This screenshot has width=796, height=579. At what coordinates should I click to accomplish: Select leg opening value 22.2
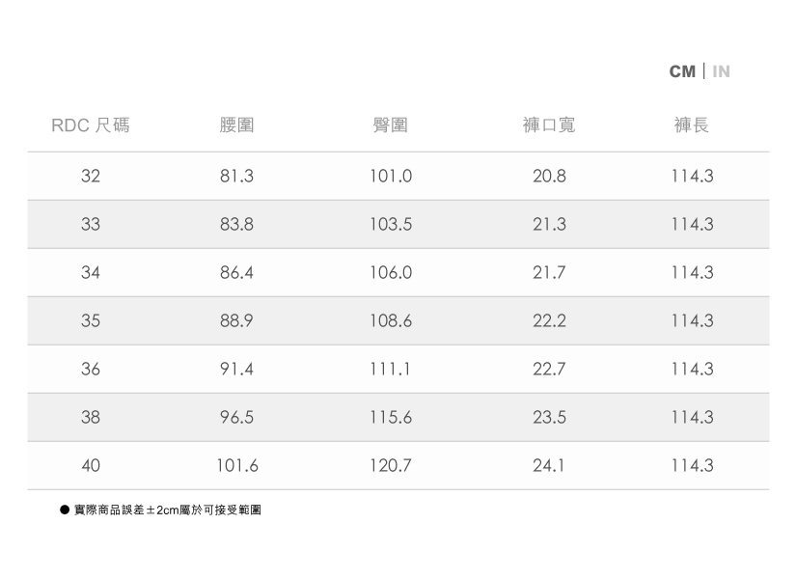point(549,321)
